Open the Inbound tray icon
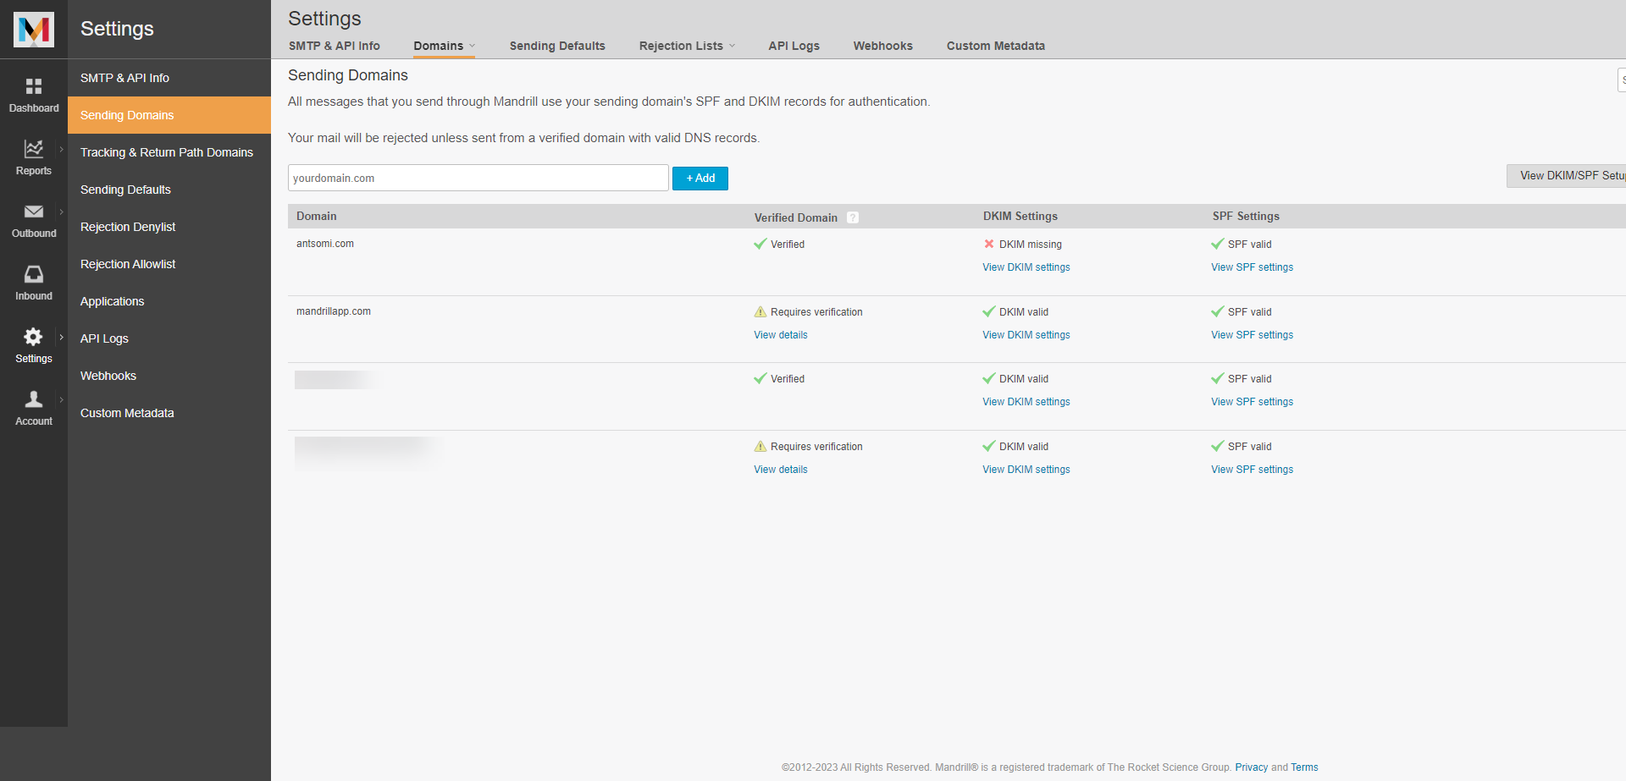Image resolution: width=1626 pixels, height=781 pixels. [34, 274]
